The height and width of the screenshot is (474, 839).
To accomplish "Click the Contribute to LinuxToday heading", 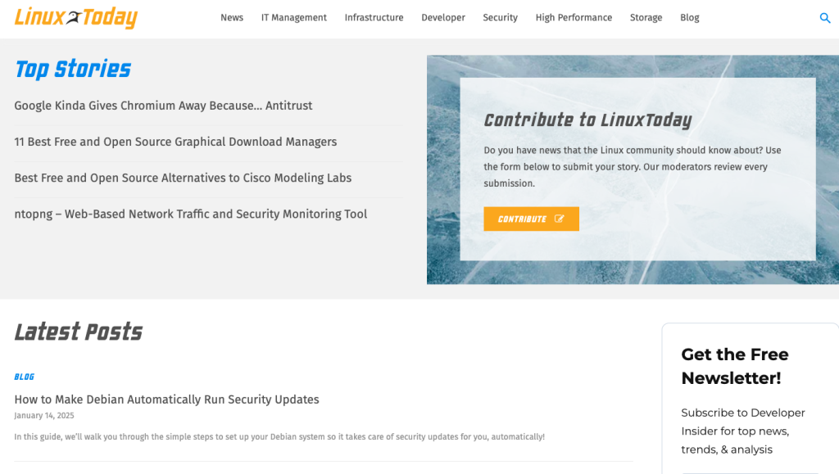I will coord(587,120).
